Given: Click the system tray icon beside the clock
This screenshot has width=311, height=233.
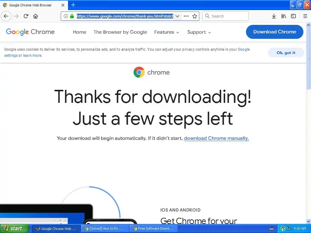Looking at the screenshot, I should tap(289, 229).
